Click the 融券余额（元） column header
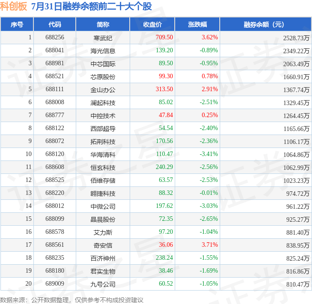The image size is (312, 304). pos(266,25)
